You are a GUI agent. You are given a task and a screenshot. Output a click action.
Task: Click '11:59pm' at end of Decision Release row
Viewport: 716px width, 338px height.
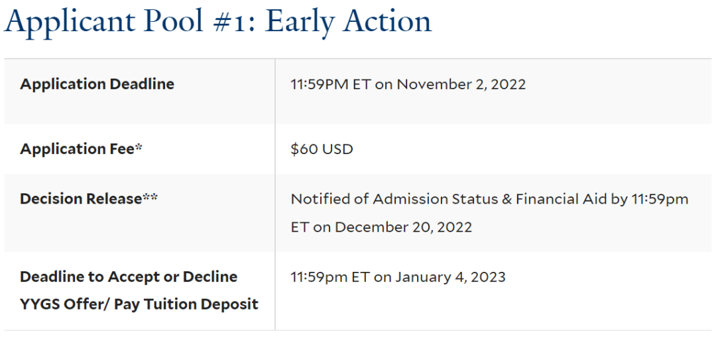[660, 199]
